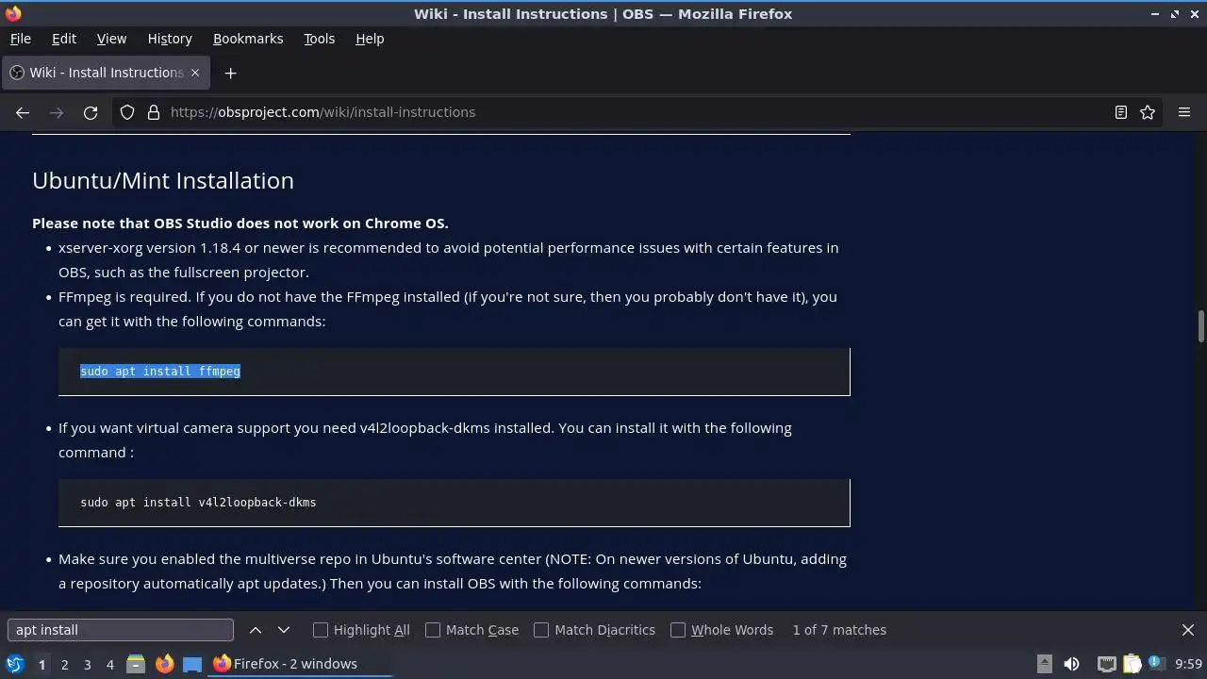Open the update notification tray icon
Viewport: 1207px width, 679px height.
click(x=1156, y=664)
